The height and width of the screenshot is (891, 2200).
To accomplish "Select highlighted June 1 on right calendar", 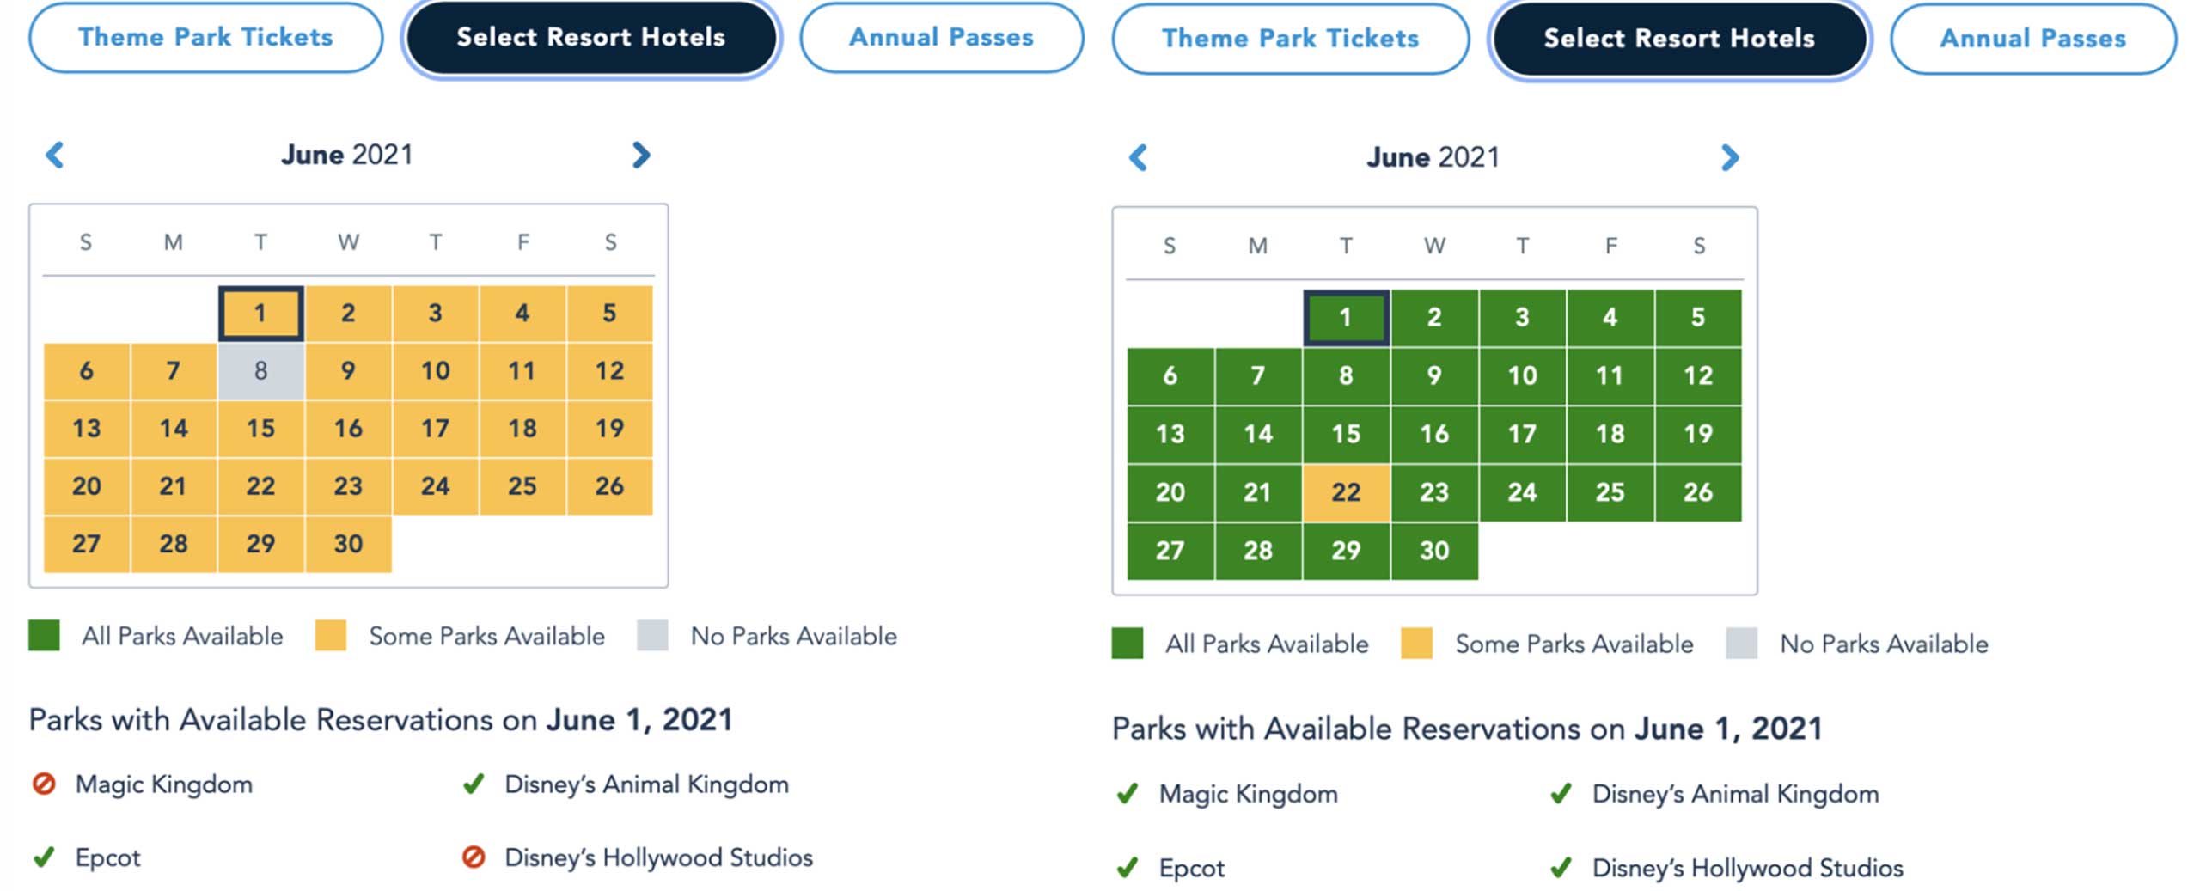I will pos(1346,318).
